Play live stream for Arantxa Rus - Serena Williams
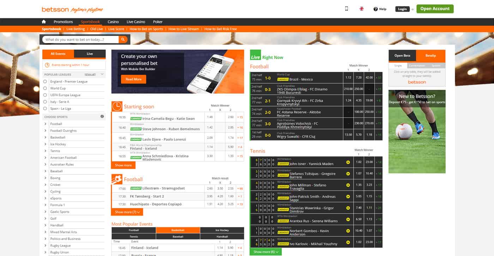The height and width of the screenshot is (256, 494). (x=348, y=219)
